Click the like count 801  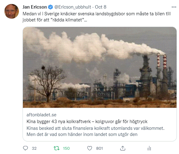(99, 148)
